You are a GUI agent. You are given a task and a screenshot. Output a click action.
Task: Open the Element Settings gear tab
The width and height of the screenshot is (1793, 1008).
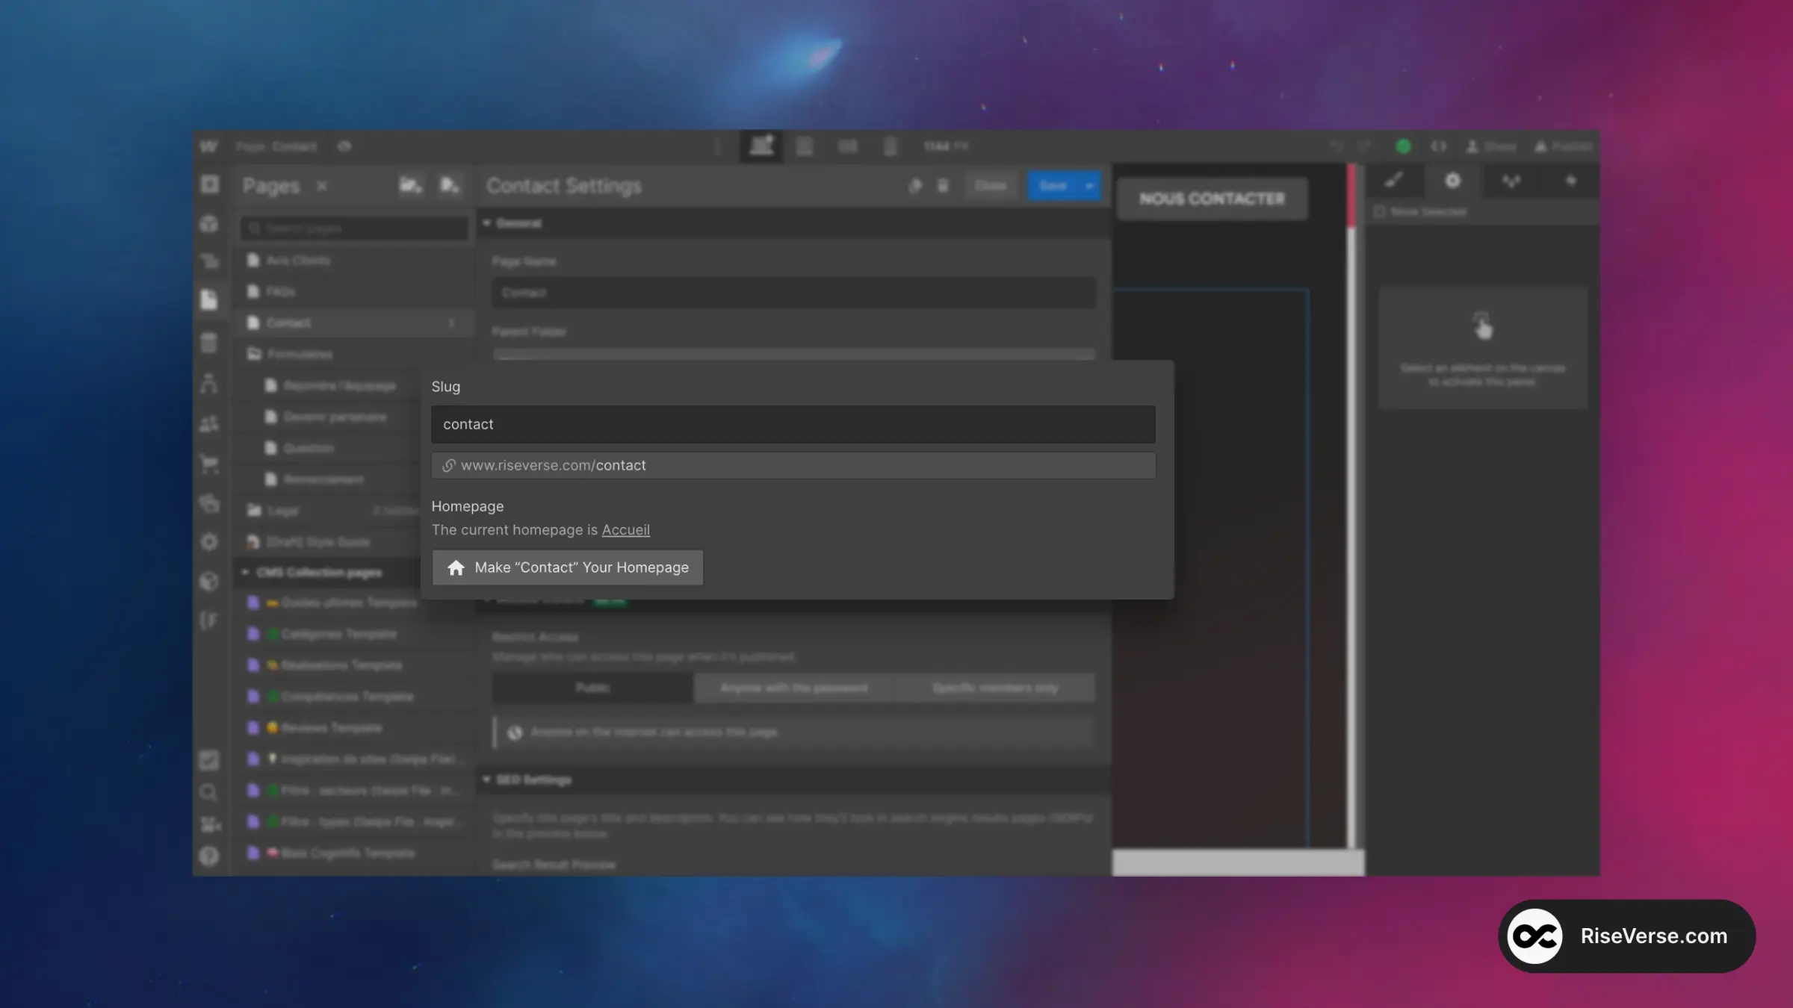click(x=1452, y=181)
